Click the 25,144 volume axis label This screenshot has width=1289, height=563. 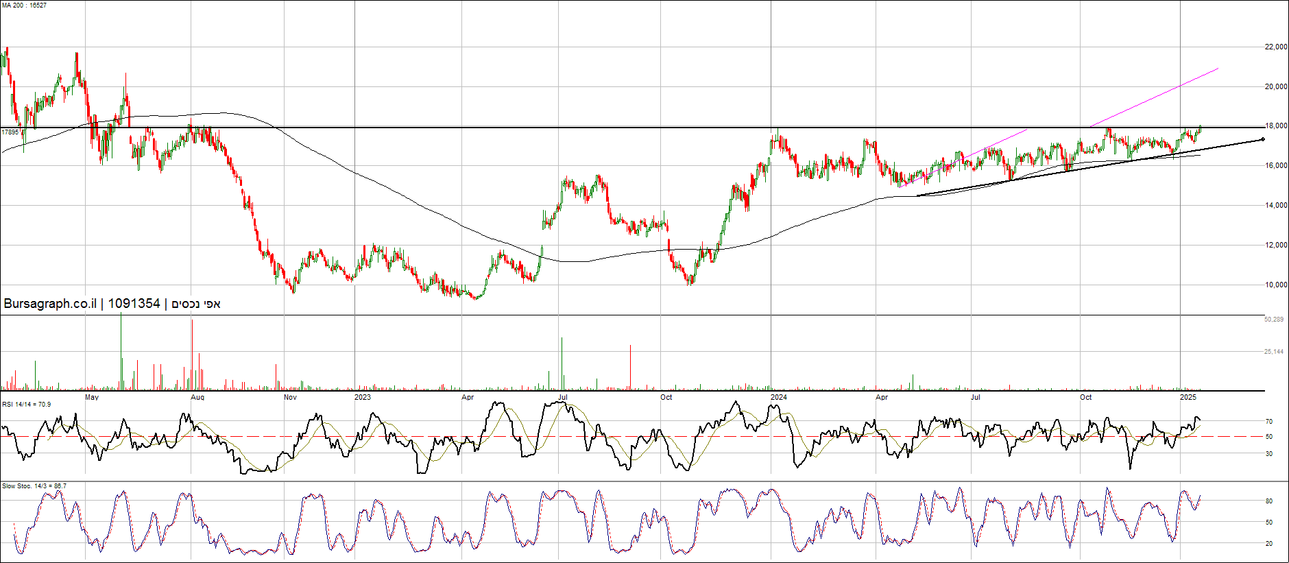click(1273, 352)
